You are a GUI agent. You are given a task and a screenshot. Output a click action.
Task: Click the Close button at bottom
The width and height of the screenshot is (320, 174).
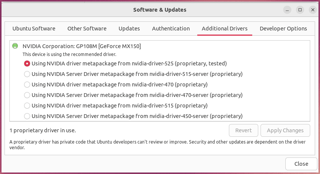coord(301,164)
